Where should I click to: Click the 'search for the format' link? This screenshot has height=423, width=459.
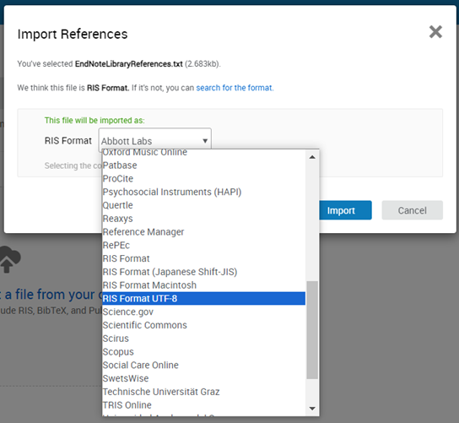pos(235,88)
